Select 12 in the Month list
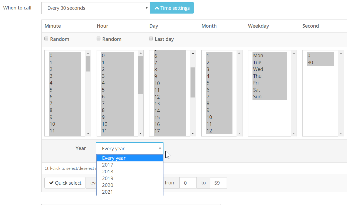The image size is (351, 205). click(209, 131)
